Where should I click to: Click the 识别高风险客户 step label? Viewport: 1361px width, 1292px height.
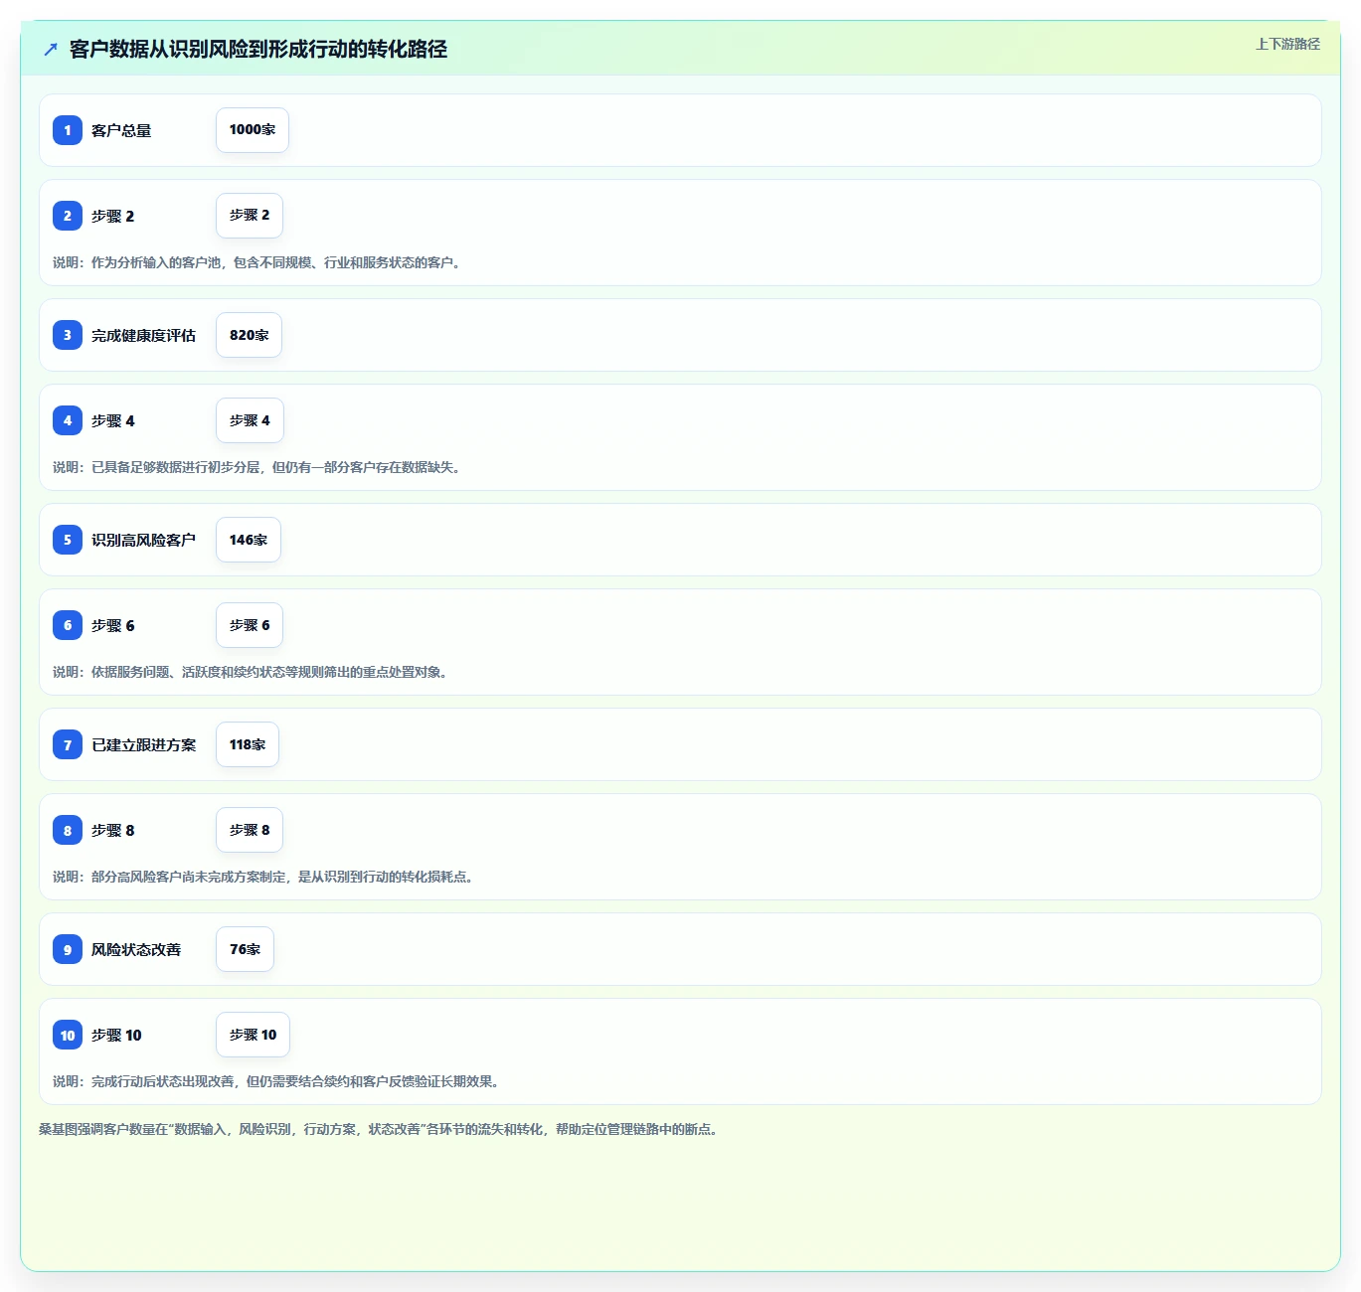(143, 540)
